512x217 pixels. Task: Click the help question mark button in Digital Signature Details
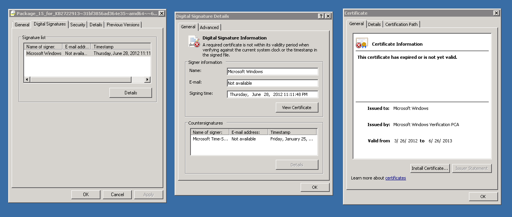(x=321, y=16)
